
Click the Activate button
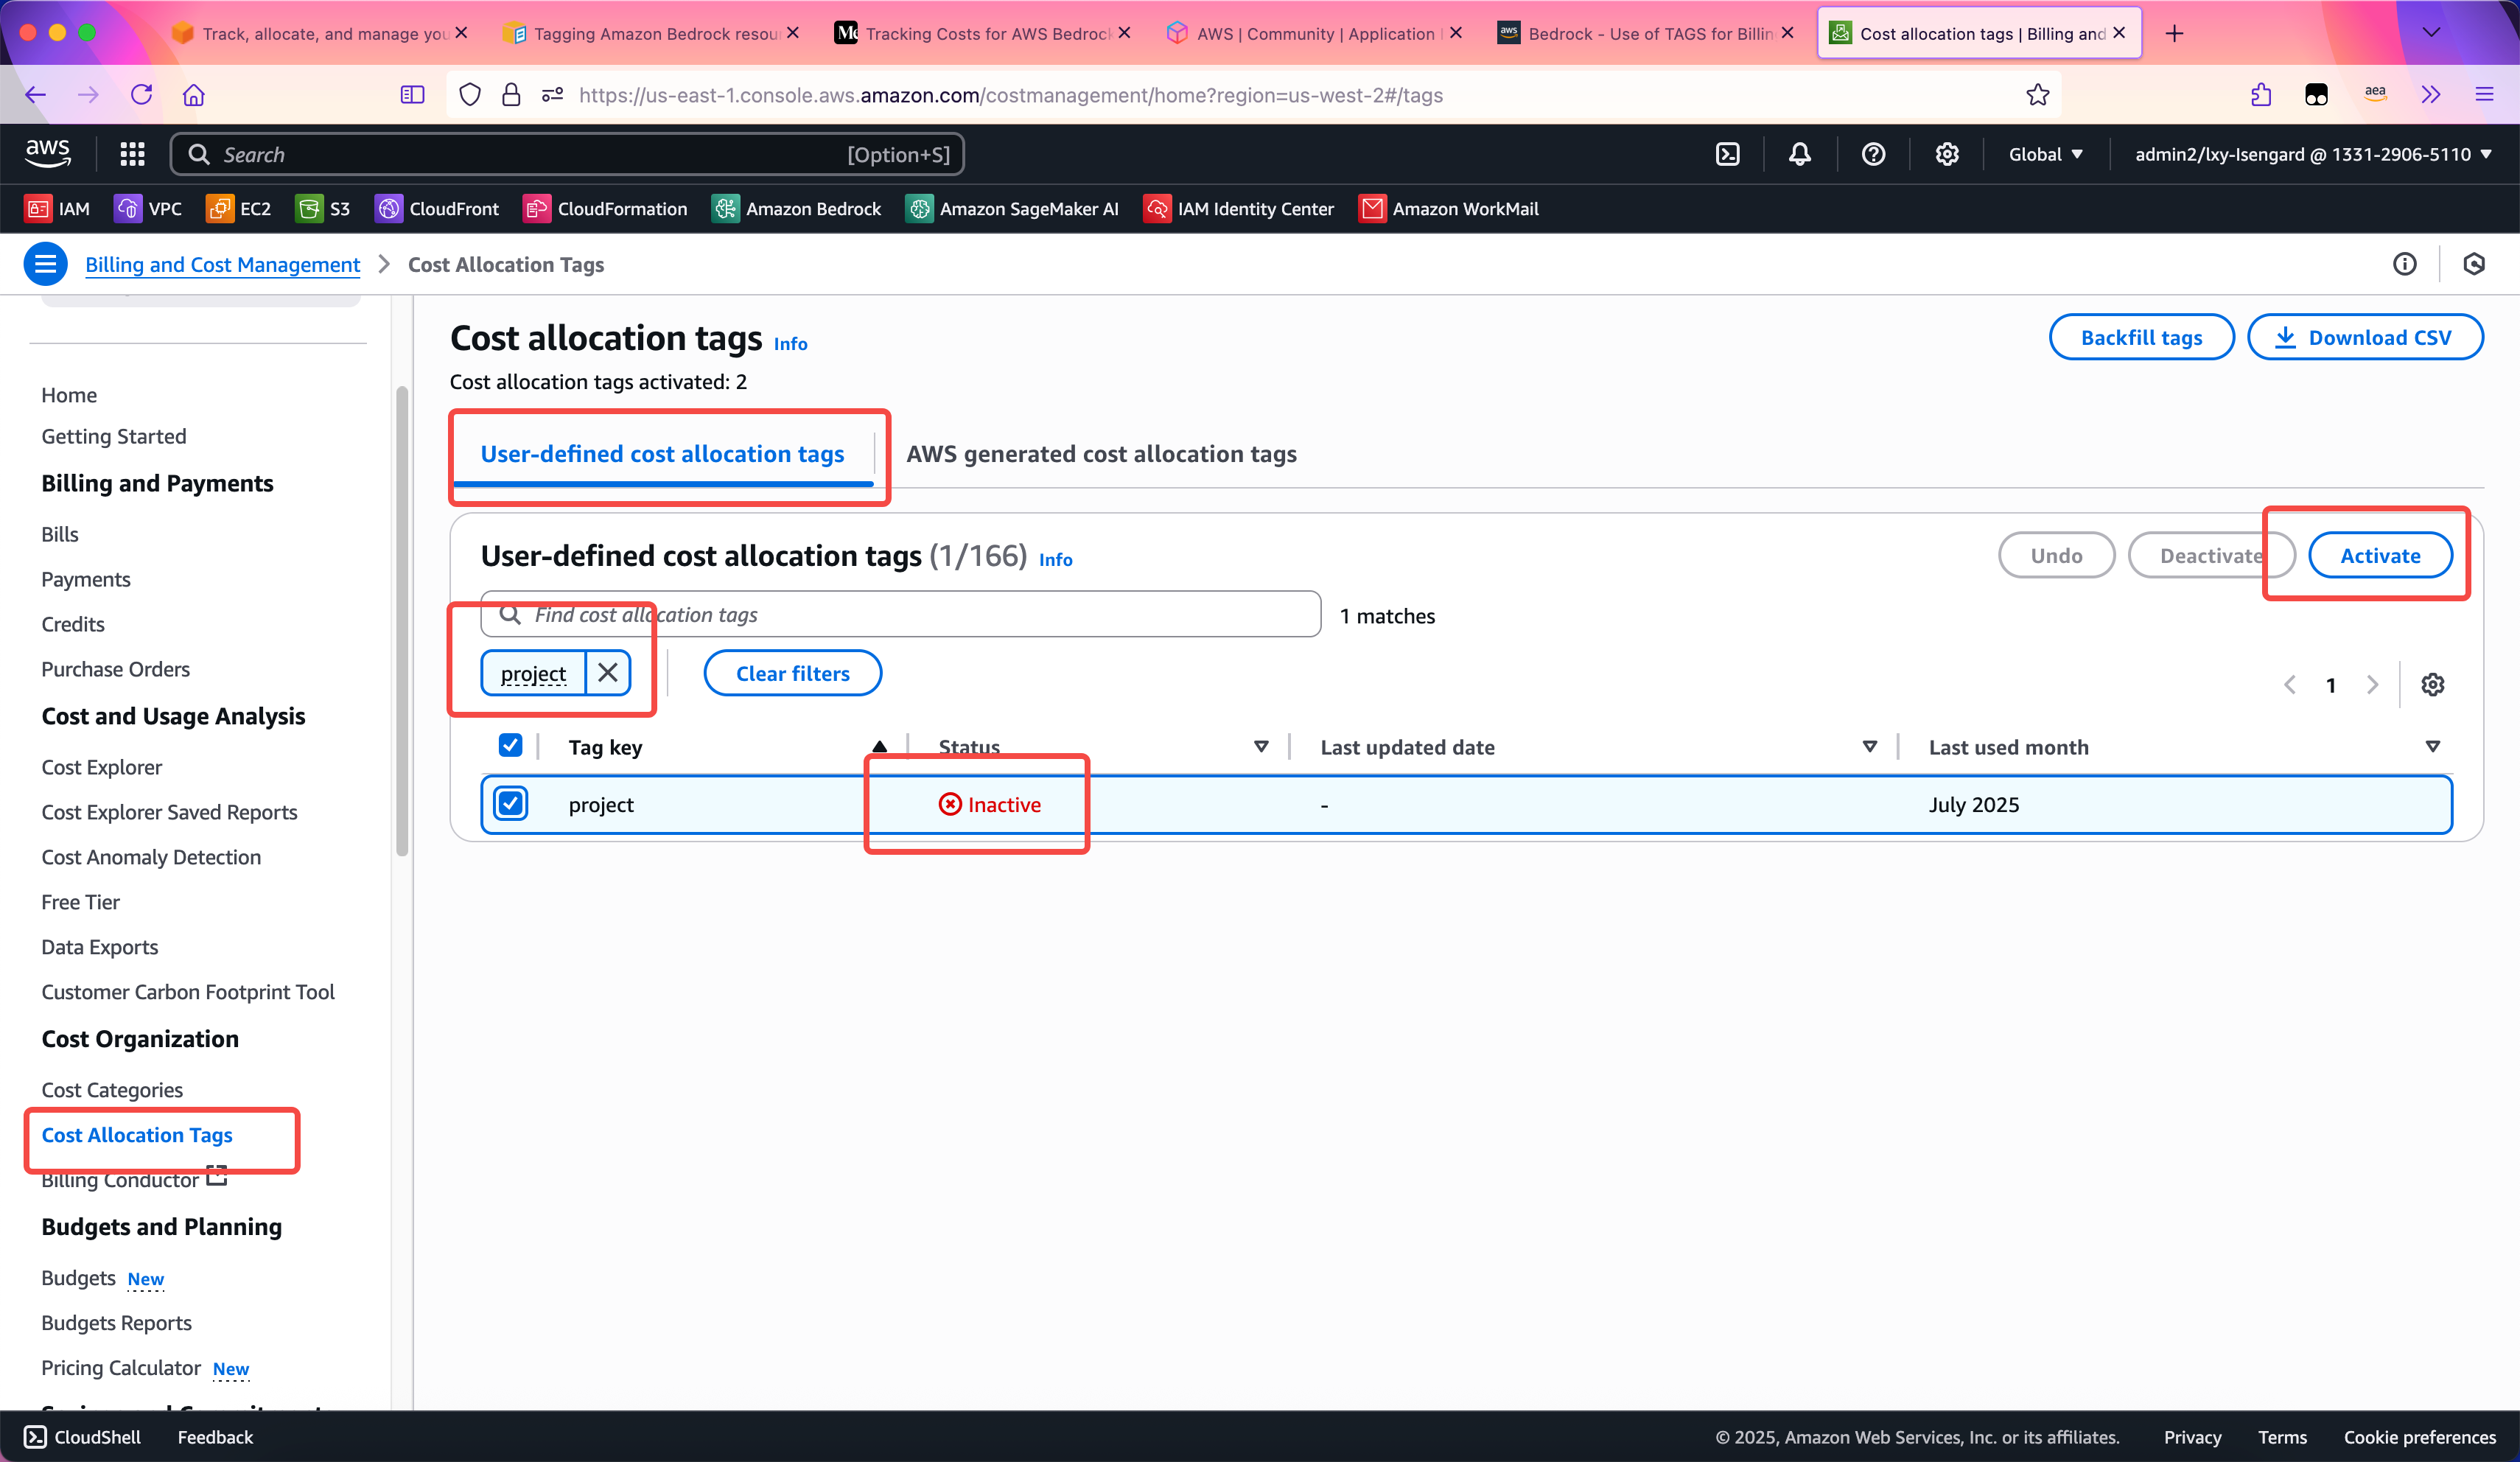tap(2380, 556)
